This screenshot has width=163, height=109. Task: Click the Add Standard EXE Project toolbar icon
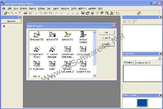5,13
